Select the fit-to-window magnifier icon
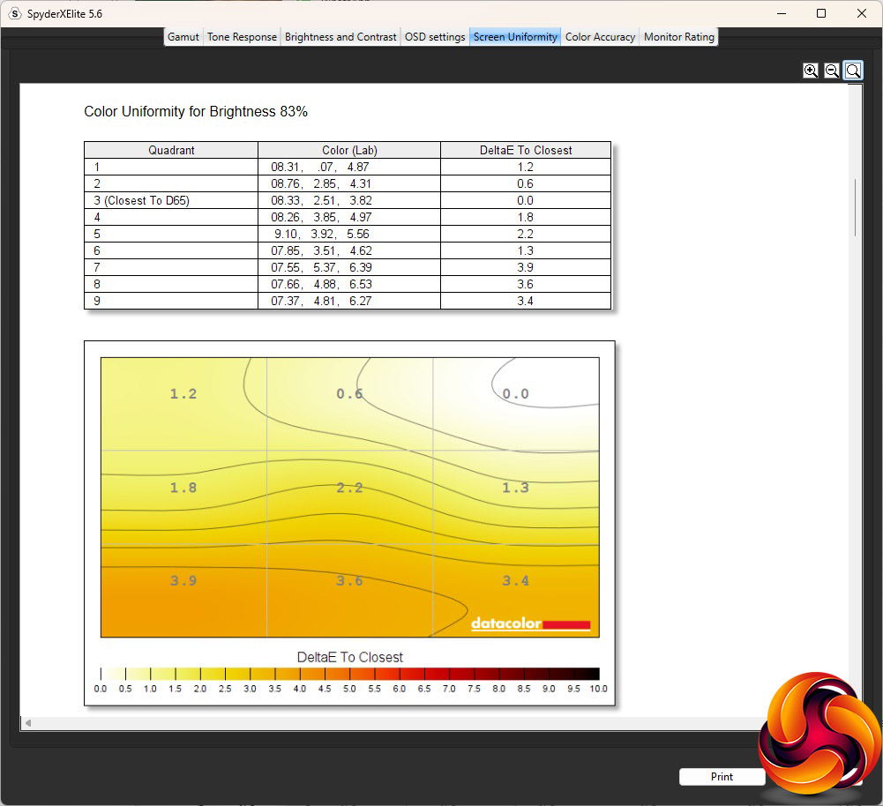This screenshot has width=883, height=806. coord(853,71)
